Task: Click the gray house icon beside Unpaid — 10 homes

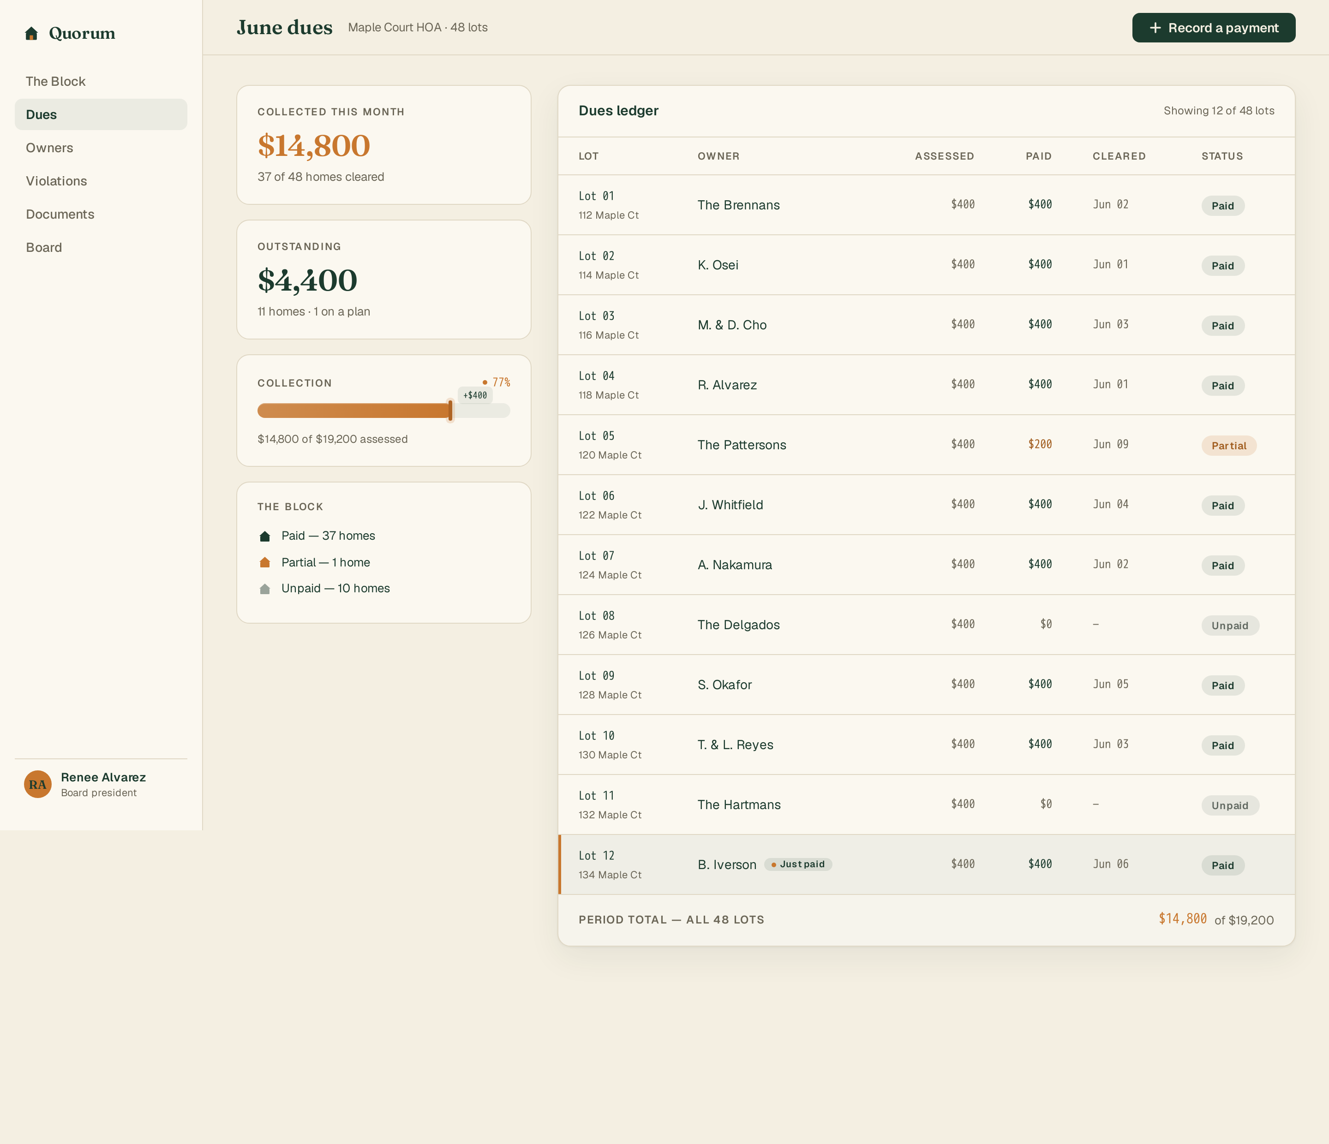Action: (264, 589)
